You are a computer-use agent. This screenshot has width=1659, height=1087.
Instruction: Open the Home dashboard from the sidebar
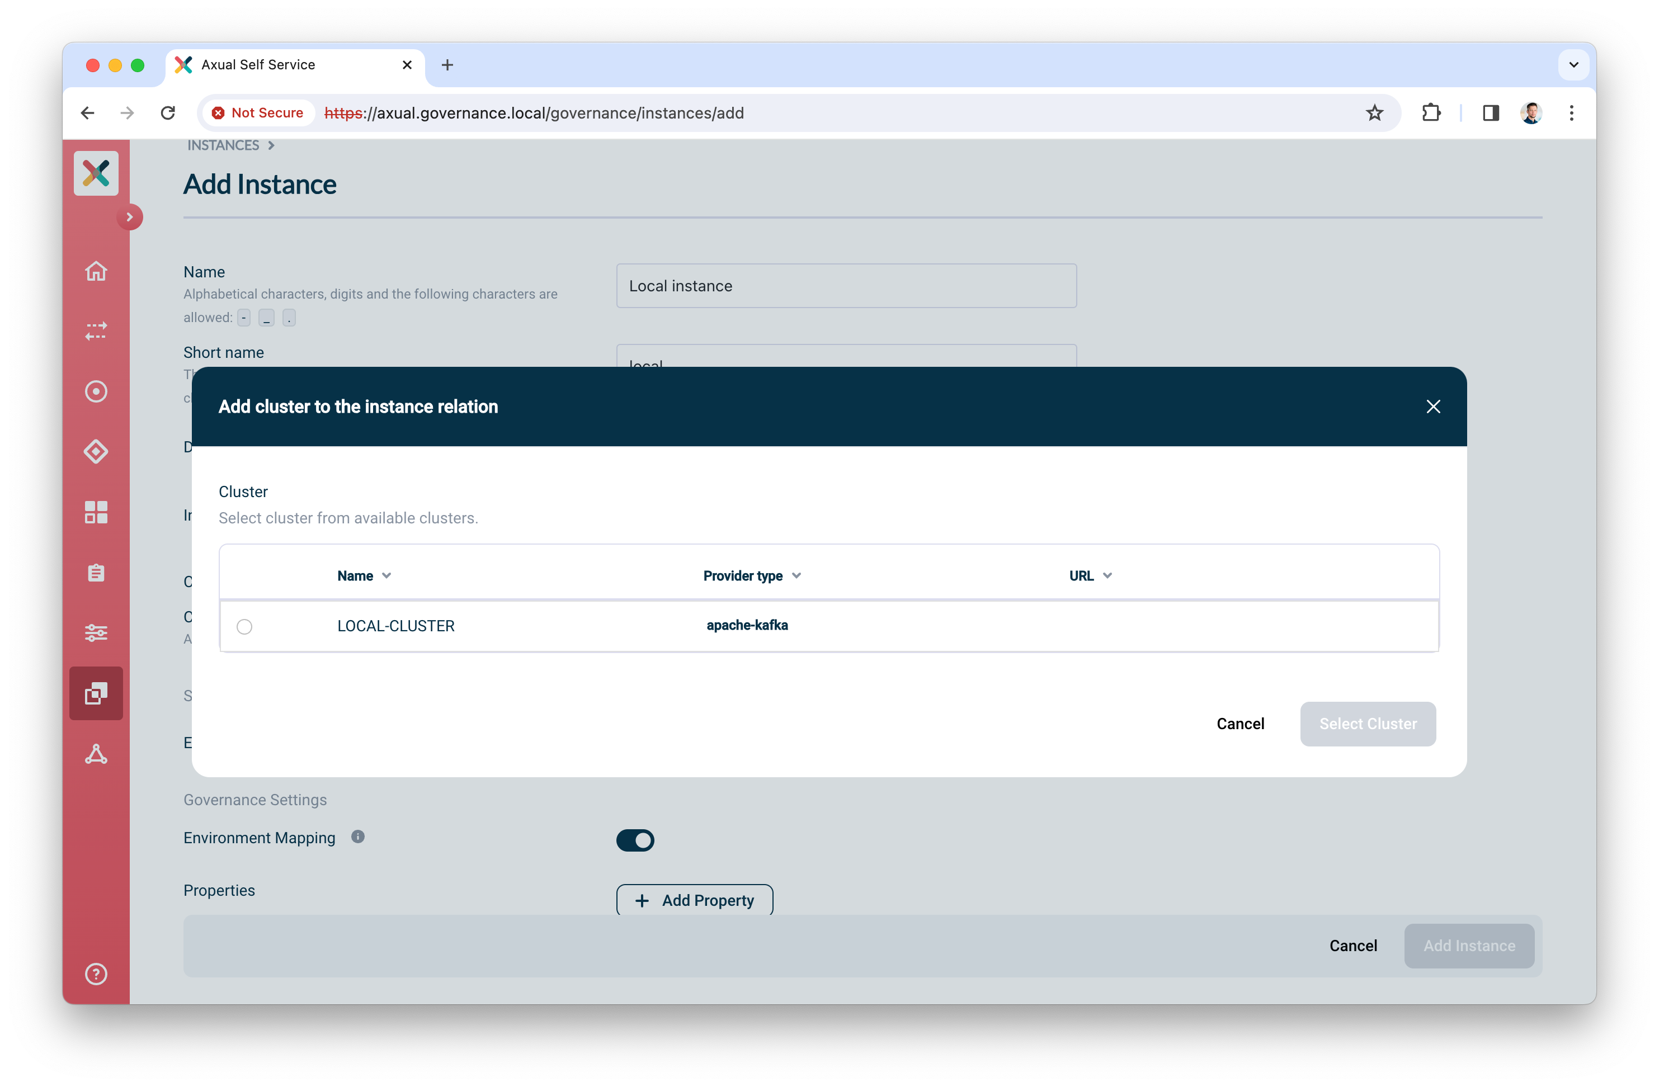click(96, 271)
